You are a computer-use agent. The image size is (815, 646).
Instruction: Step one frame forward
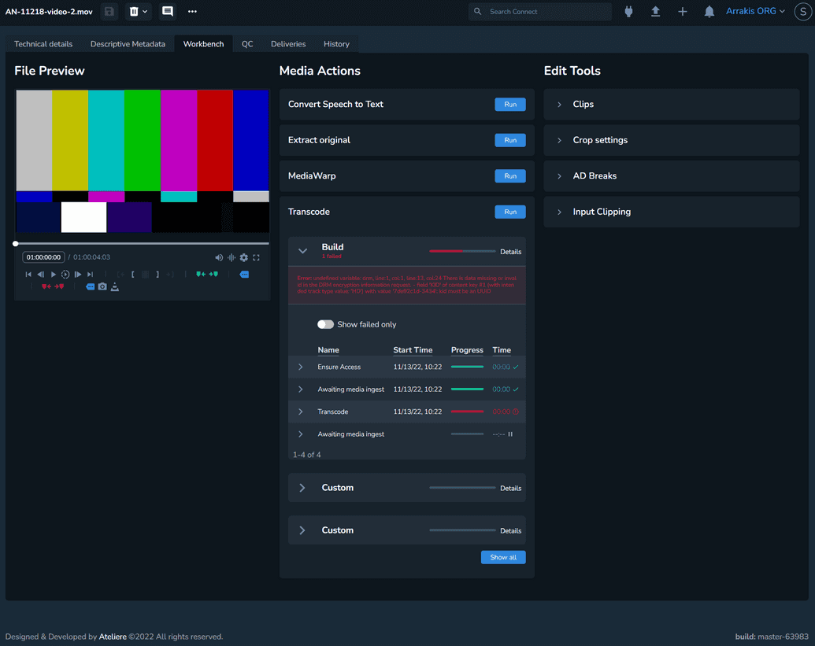(x=78, y=274)
